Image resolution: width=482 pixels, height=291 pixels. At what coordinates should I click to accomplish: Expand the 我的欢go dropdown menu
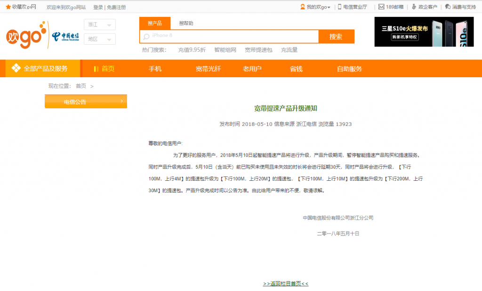click(x=329, y=8)
